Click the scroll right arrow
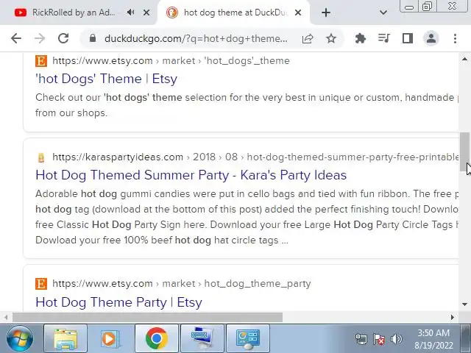Image resolution: width=471 pixels, height=353 pixels. 453,317
